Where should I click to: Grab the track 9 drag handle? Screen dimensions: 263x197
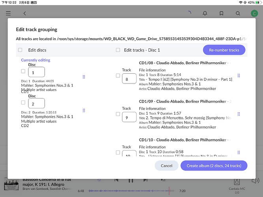click(239, 114)
